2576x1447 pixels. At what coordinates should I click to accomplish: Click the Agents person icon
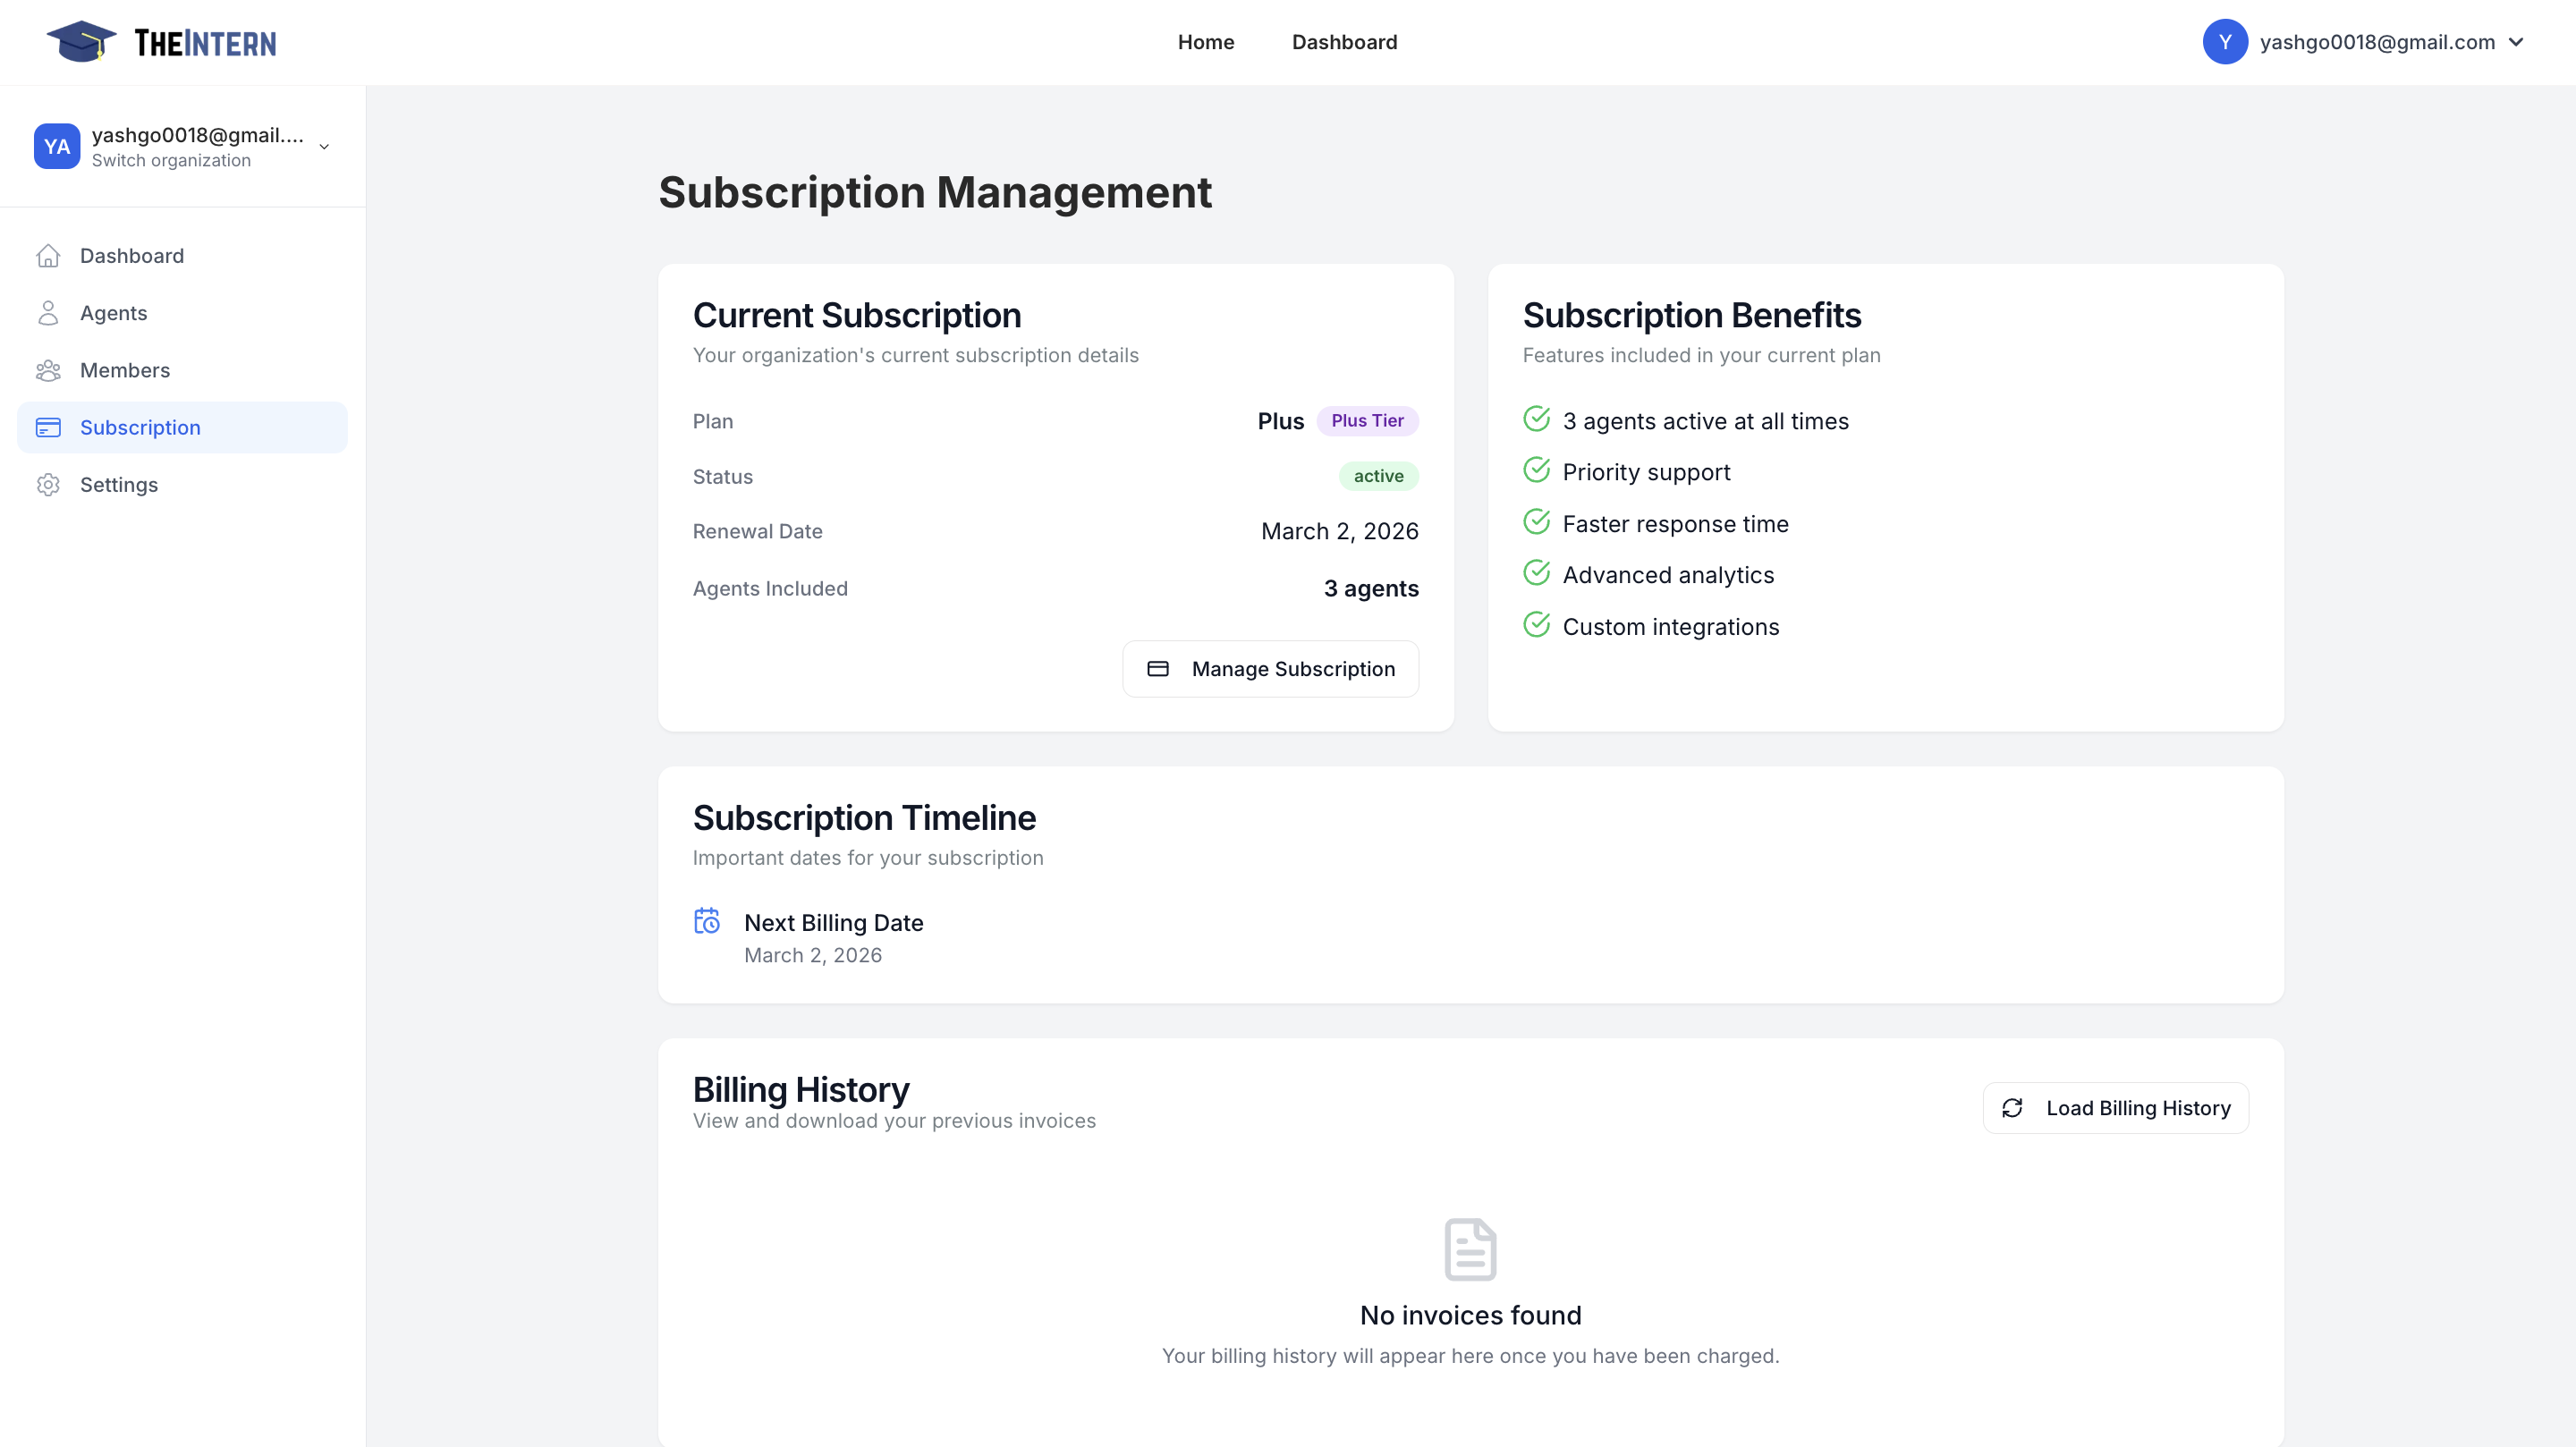click(x=49, y=312)
